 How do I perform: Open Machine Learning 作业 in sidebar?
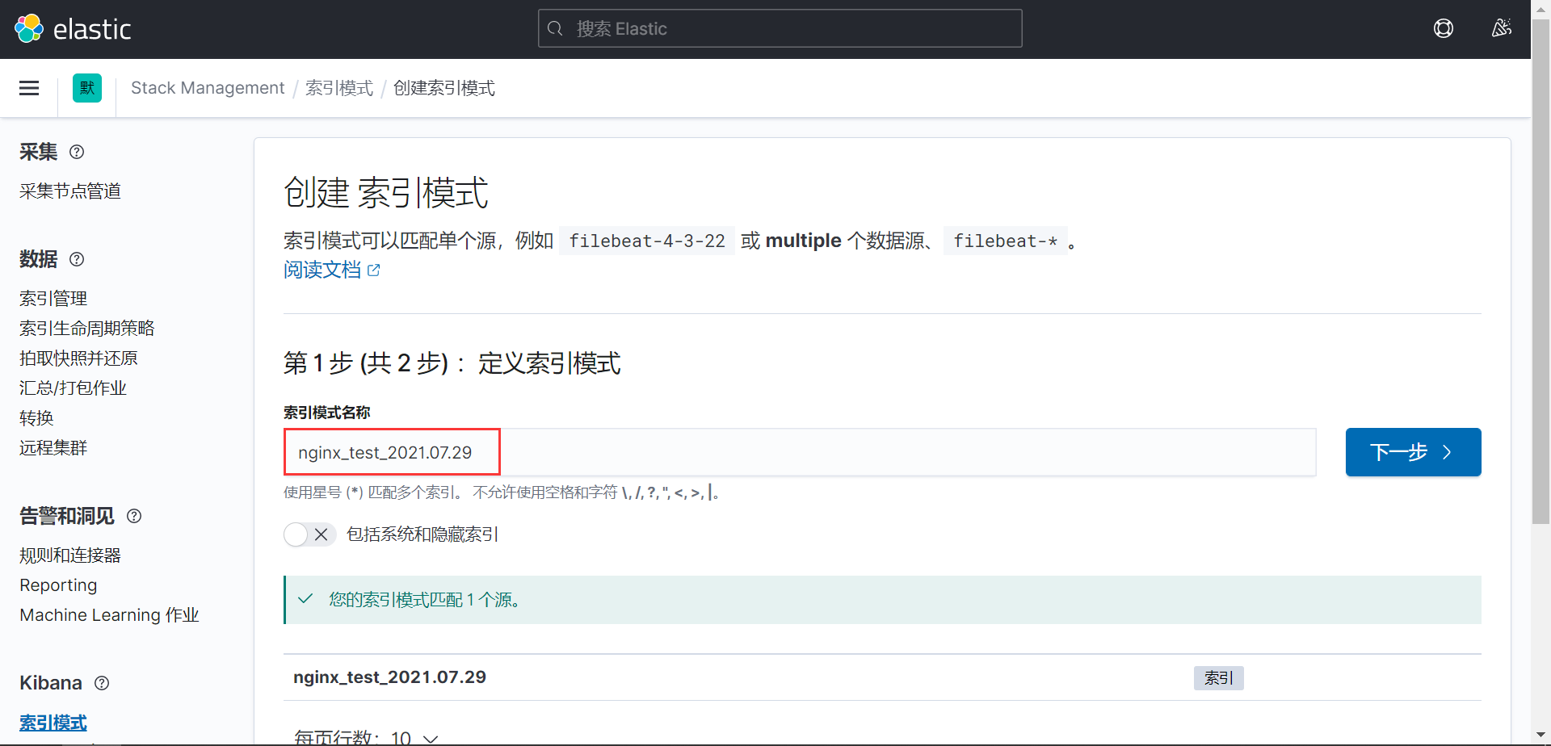pyautogui.click(x=109, y=615)
